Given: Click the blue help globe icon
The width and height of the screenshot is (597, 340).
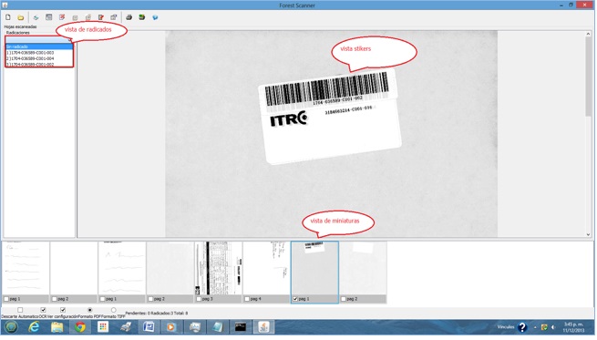Looking at the screenshot, I should [155, 17].
